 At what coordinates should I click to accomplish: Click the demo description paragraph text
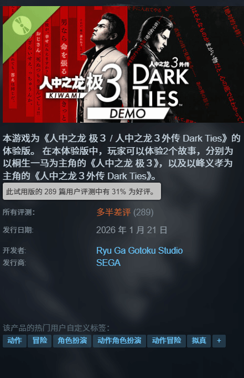click(122, 157)
